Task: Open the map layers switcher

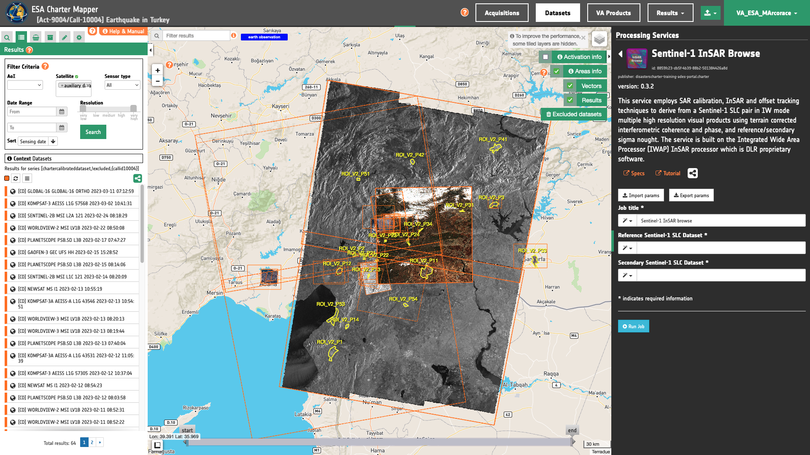Action: click(x=599, y=39)
